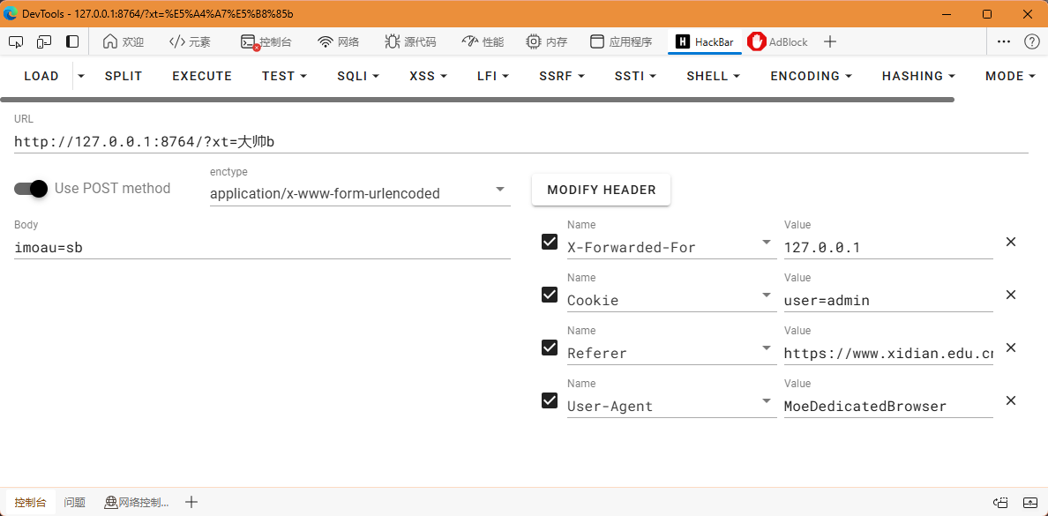Viewport: 1048px width, 516px height.
Task: Toggle device emulation icon
Action: (44, 41)
